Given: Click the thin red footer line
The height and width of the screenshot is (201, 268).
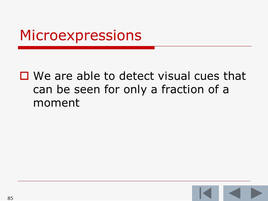Looking at the screenshot, I should coord(134,181).
